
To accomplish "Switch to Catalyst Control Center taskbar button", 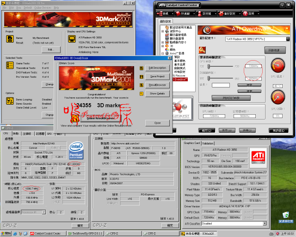I will [48, 234].
